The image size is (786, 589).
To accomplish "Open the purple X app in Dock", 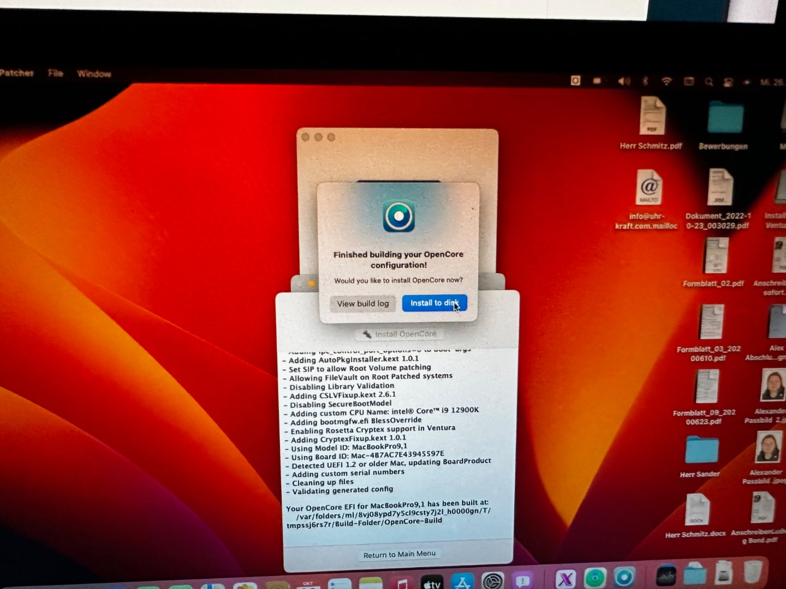I will coord(565,579).
